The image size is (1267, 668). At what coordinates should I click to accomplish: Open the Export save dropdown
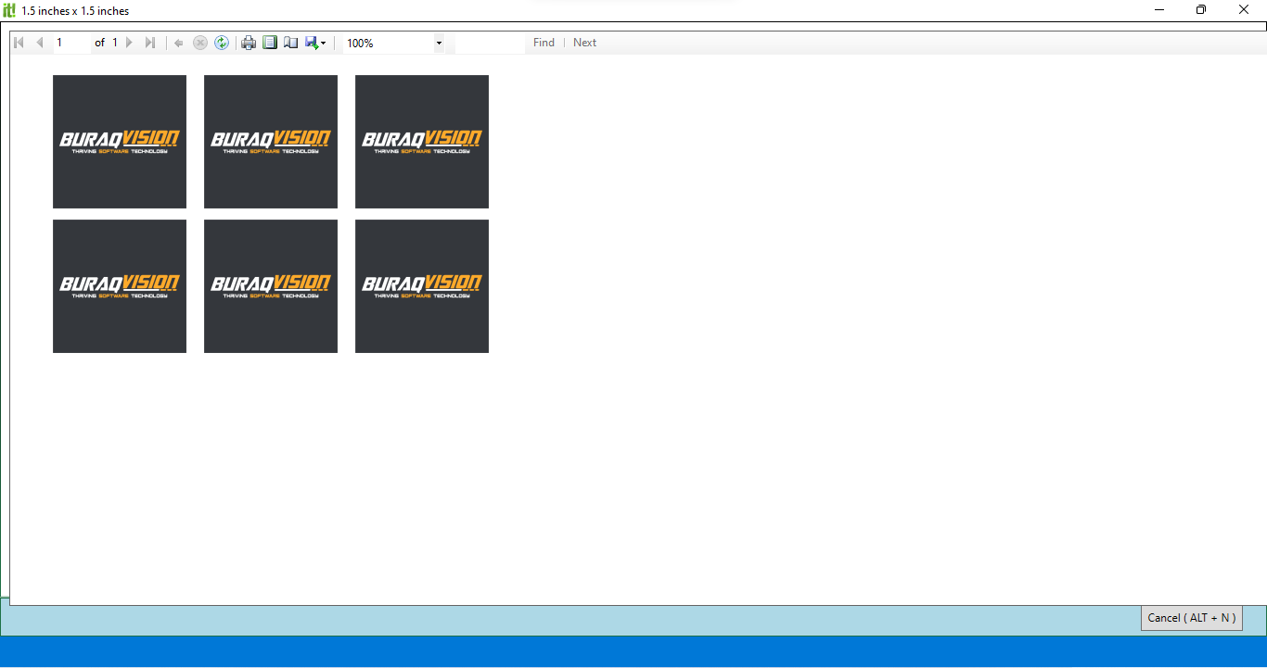pos(315,43)
